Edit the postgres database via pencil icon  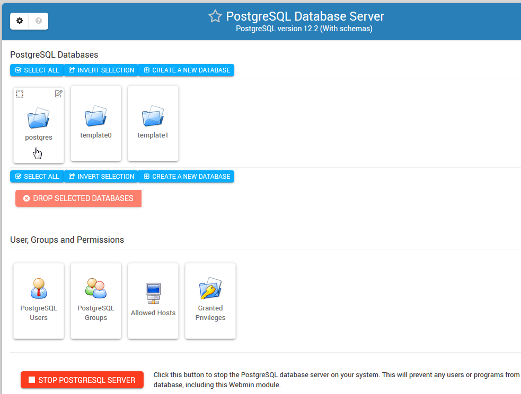point(58,94)
